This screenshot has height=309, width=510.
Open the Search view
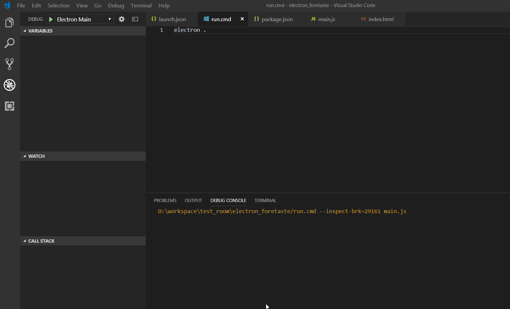pos(9,43)
